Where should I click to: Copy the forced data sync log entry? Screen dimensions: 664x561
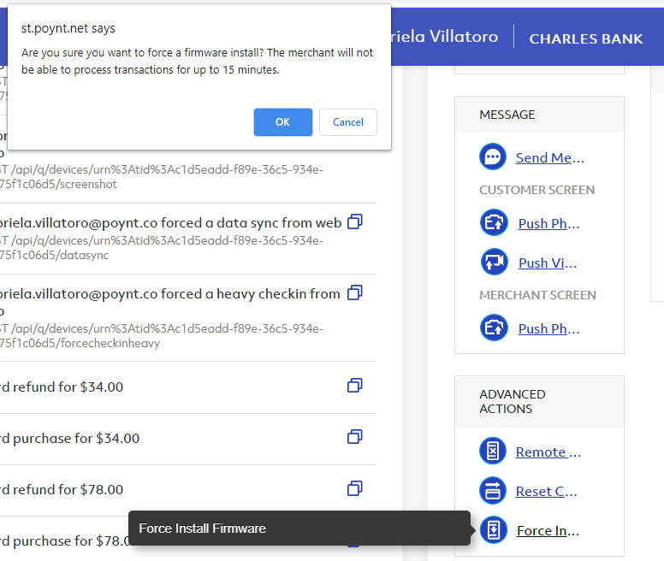[355, 221]
